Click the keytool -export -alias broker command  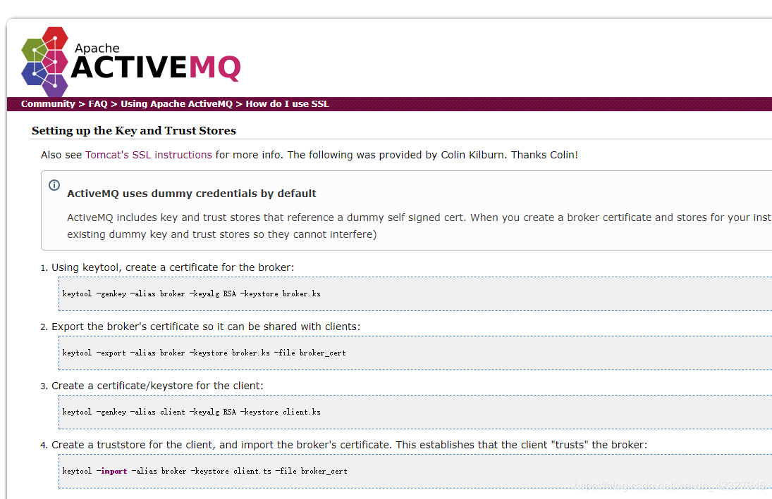(204, 353)
